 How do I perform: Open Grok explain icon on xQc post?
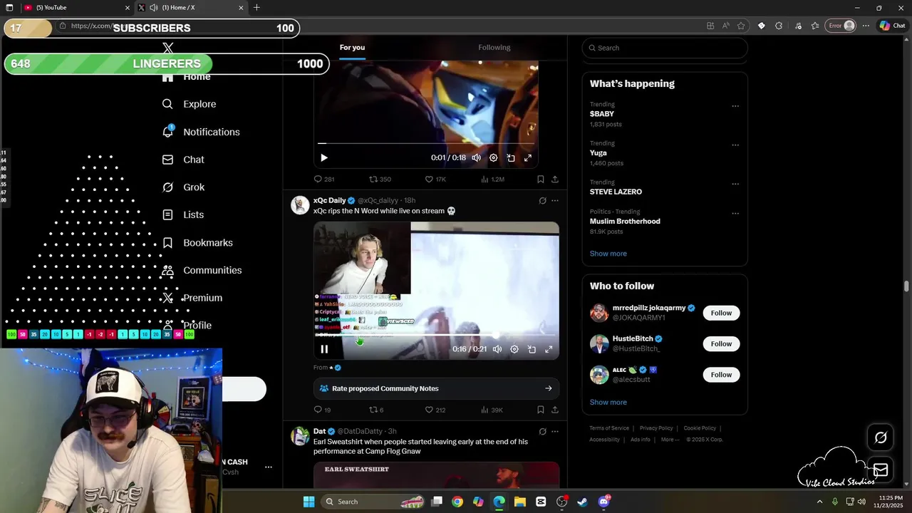pyautogui.click(x=542, y=201)
